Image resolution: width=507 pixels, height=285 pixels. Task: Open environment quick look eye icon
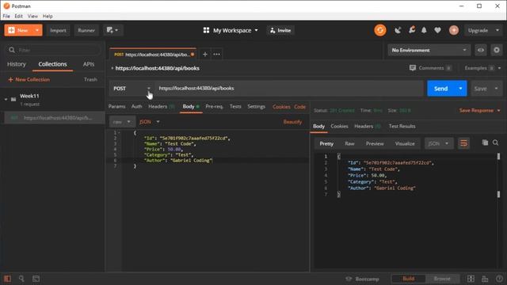[481, 50]
